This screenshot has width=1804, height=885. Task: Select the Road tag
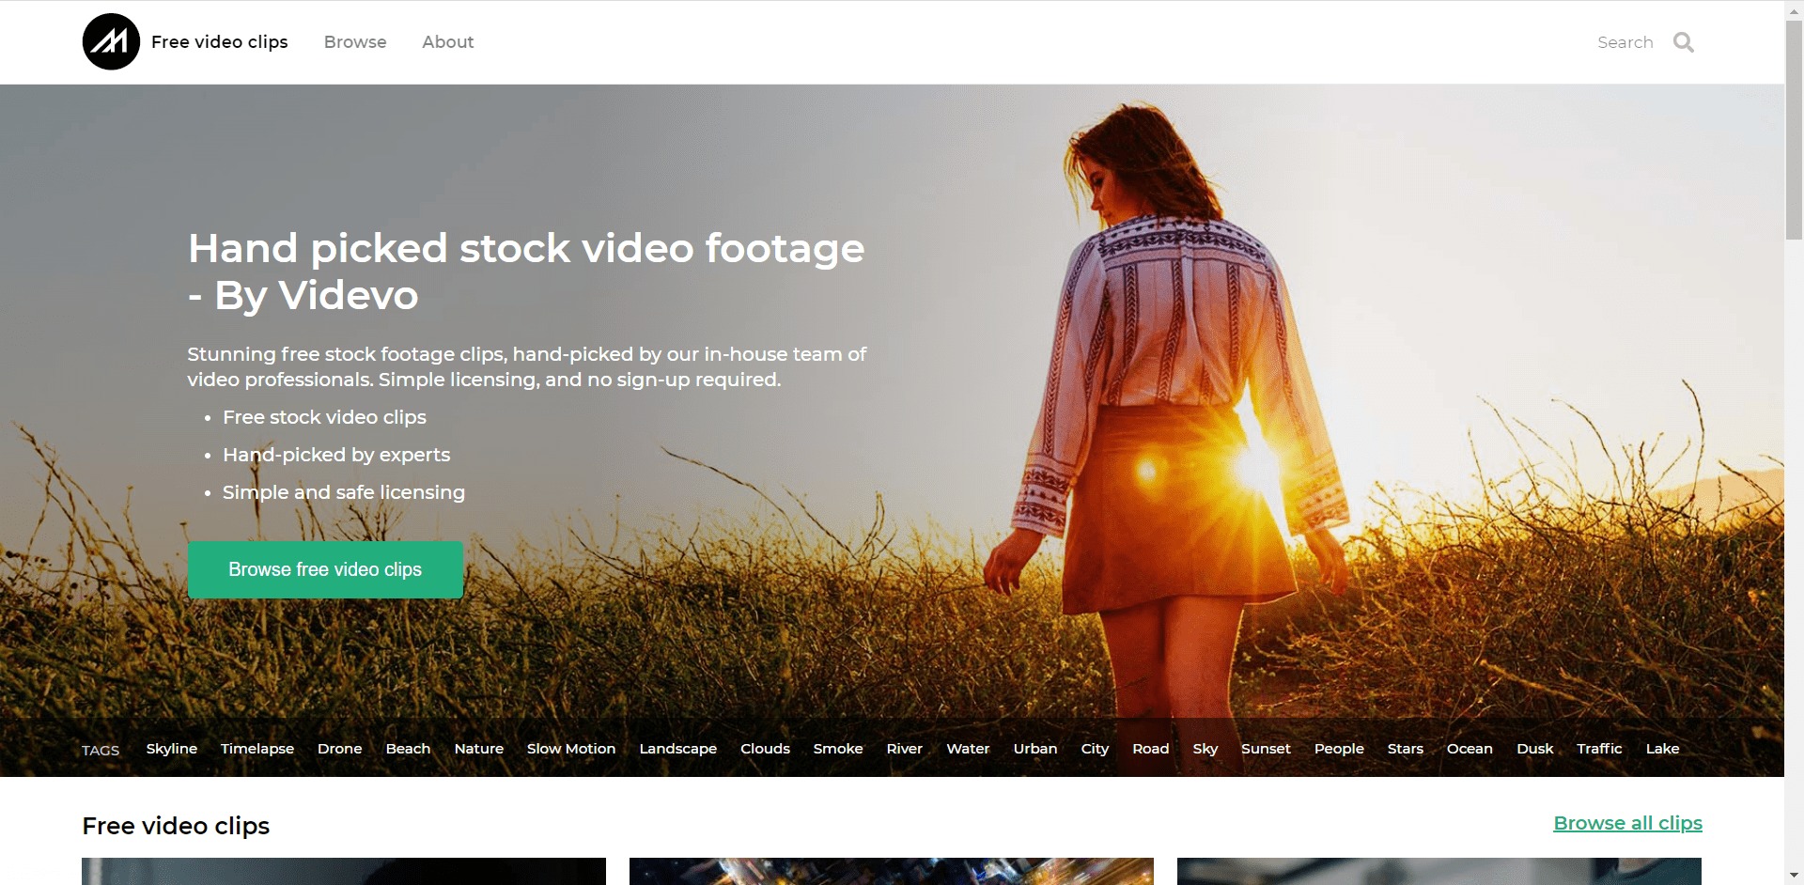coord(1151,749)
